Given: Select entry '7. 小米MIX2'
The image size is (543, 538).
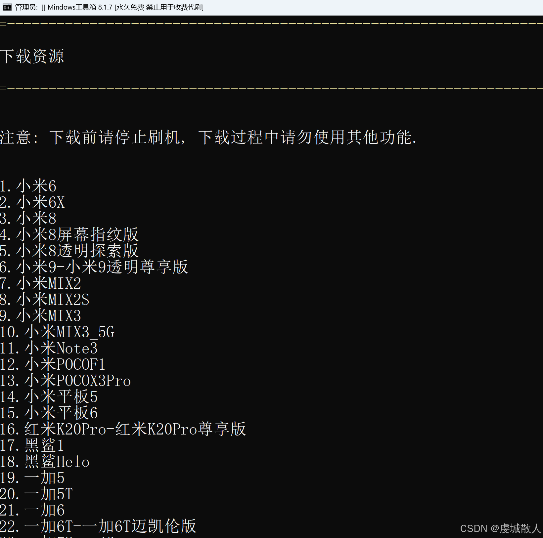Looking at the screenshot, I should 41,283.
